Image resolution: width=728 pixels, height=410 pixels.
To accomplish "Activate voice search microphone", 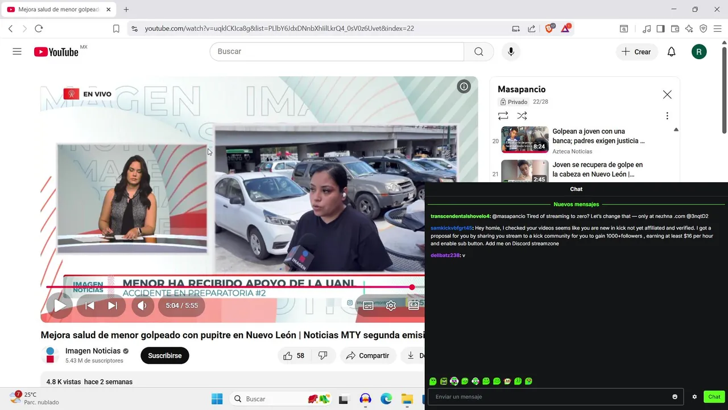I will pos(511,52).
